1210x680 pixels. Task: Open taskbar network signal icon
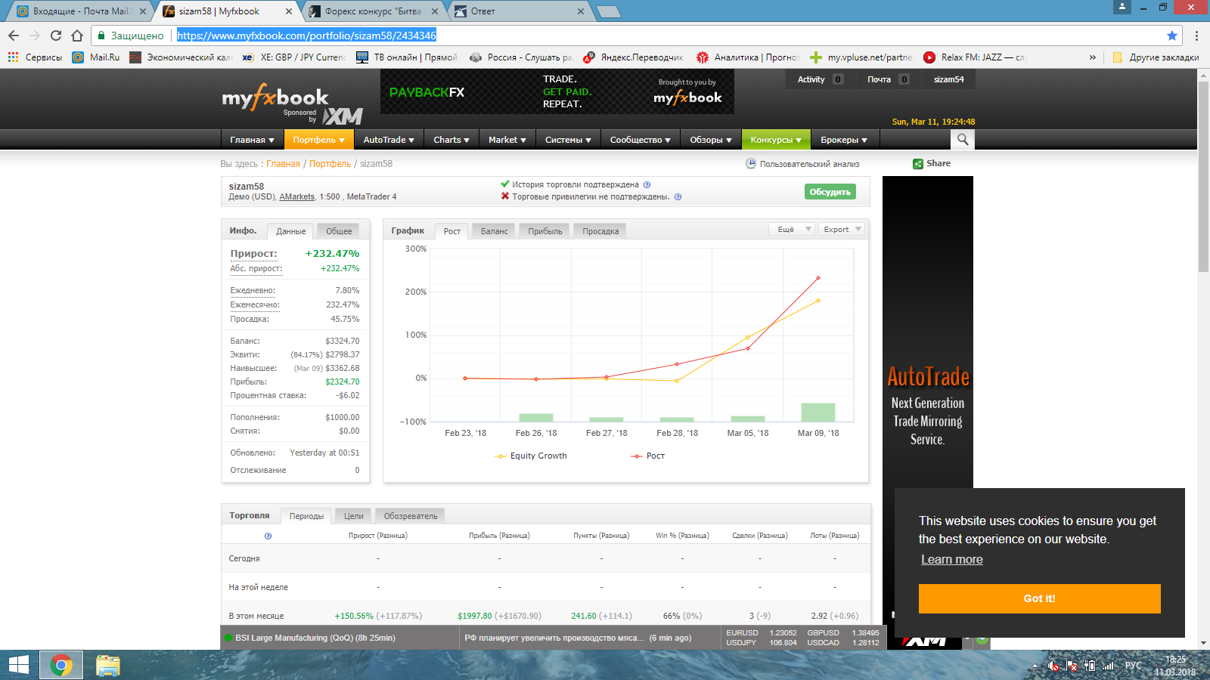pos(1109,666)
